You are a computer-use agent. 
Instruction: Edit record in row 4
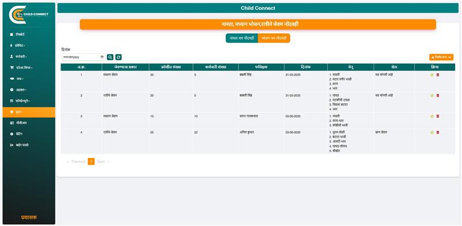click(x=432, y=133)
